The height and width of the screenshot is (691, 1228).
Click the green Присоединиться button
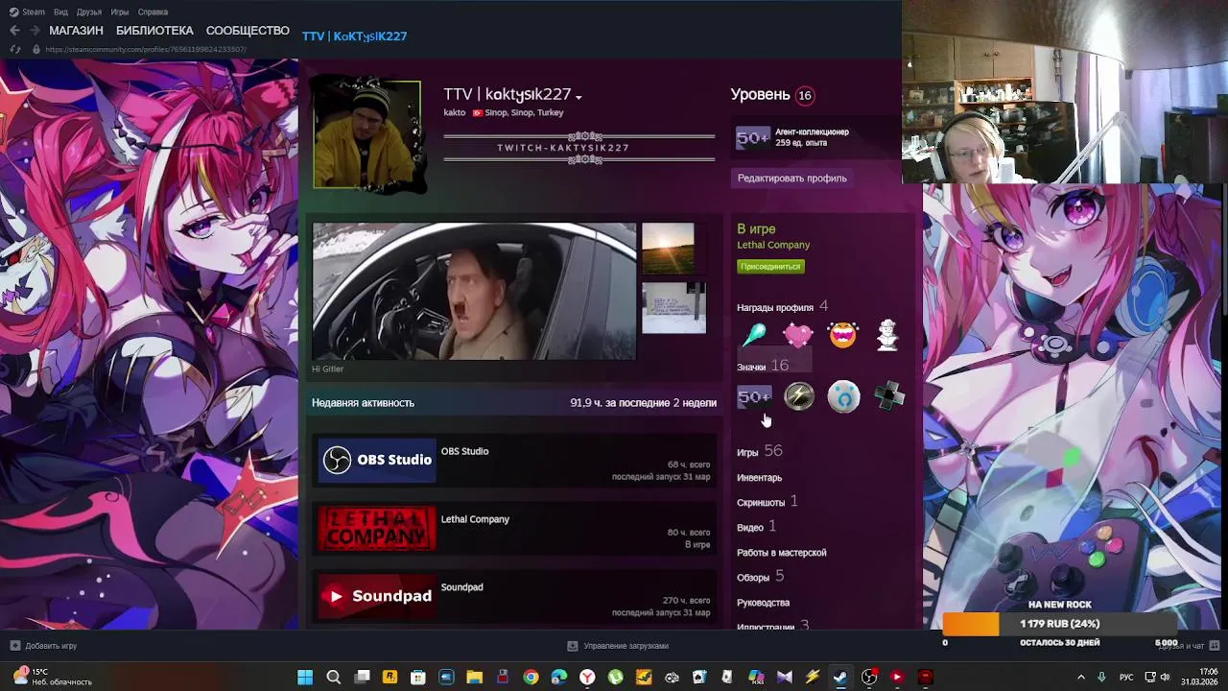pos(770,267)
